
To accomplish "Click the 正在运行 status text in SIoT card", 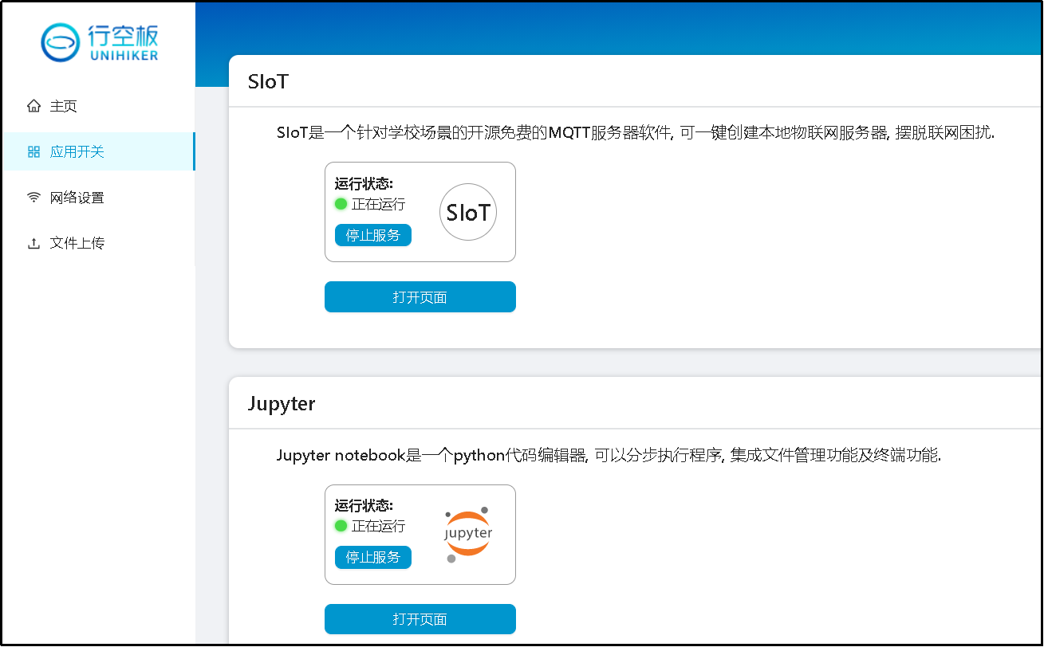I will [378, 204].
